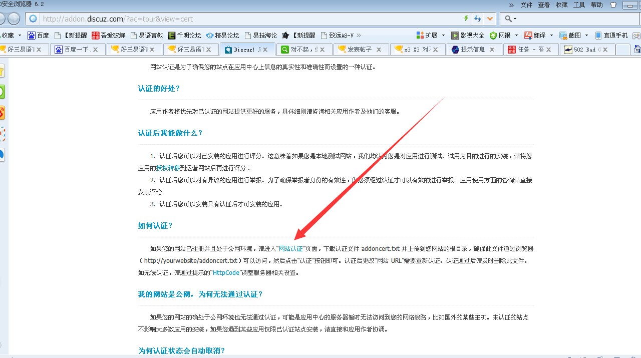Image resolution: width=641 pixels, height=358 pixels.
Task: Click the search magnifier icon
Action: pyautogui.click(x=508, y=19)
